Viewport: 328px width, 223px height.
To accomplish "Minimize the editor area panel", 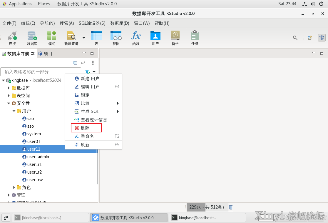I will pos(314,53).
